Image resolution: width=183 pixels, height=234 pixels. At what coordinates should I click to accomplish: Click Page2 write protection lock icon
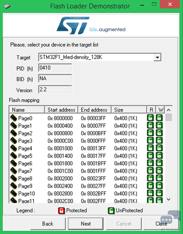159,133
